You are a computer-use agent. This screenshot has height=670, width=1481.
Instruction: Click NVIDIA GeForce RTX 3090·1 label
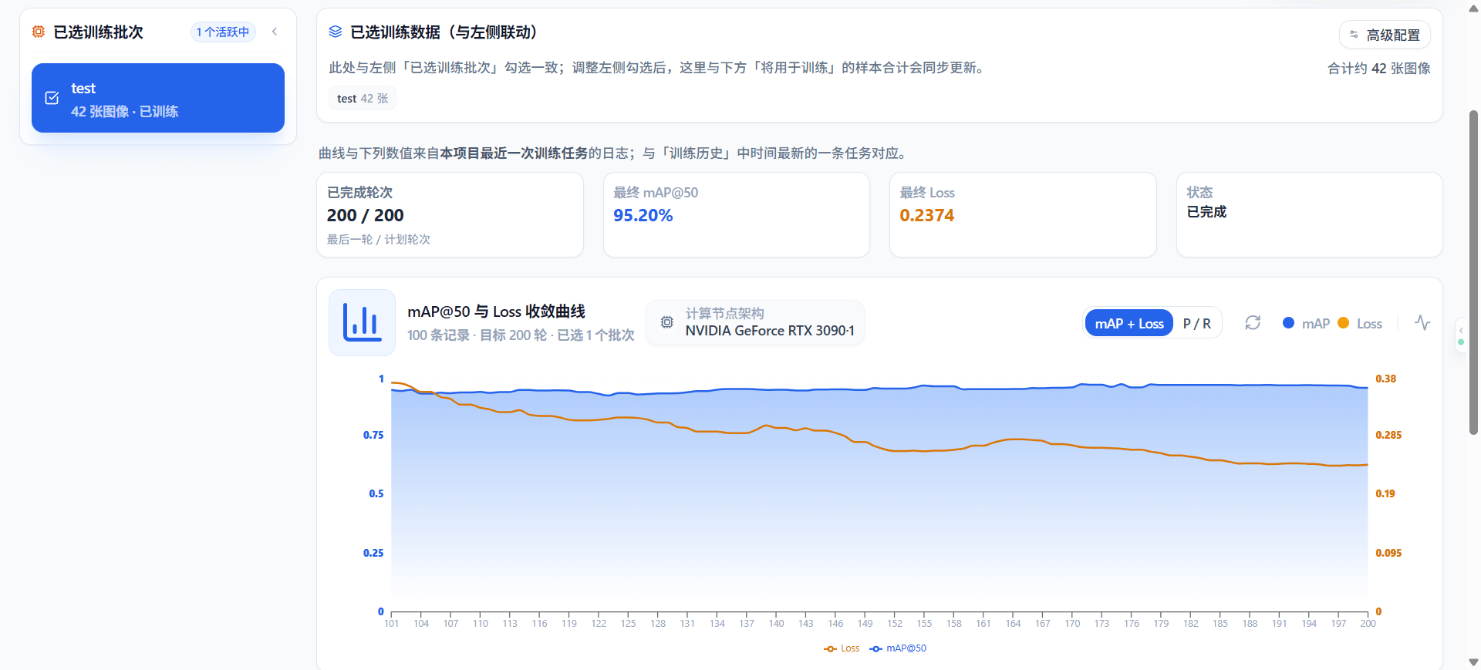click(x=770, y=331)
